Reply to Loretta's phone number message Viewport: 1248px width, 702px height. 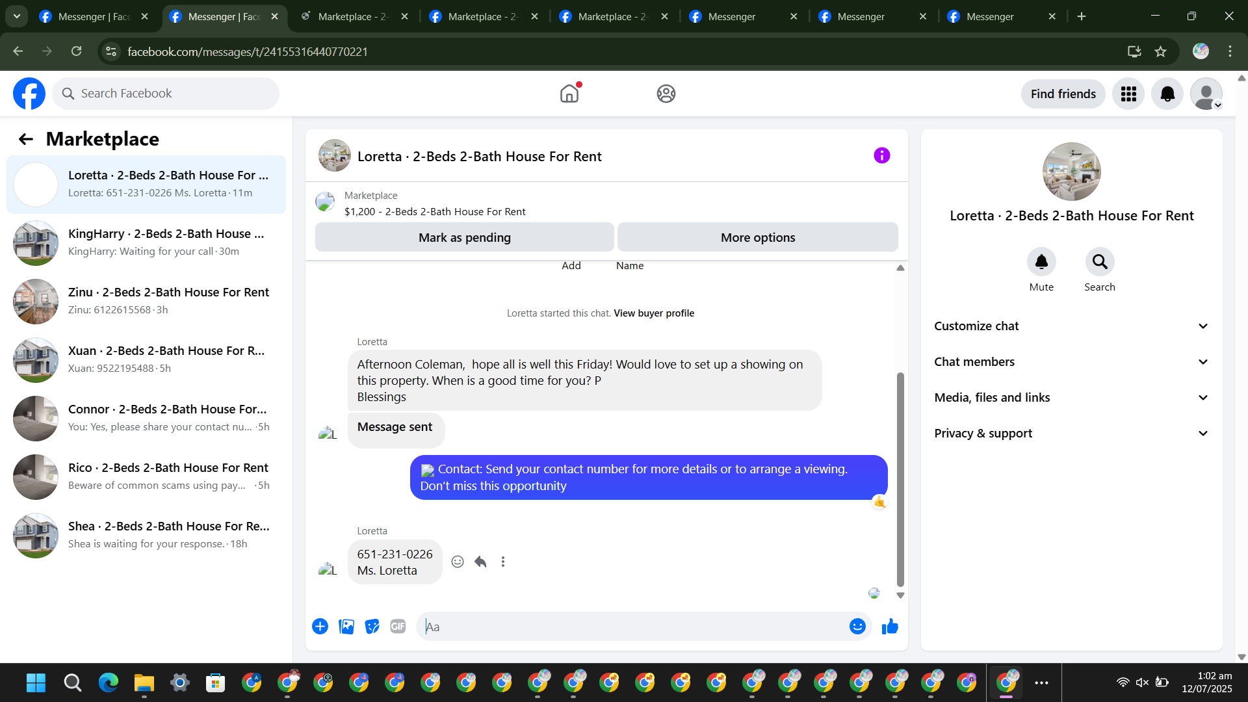click(480, 562)
